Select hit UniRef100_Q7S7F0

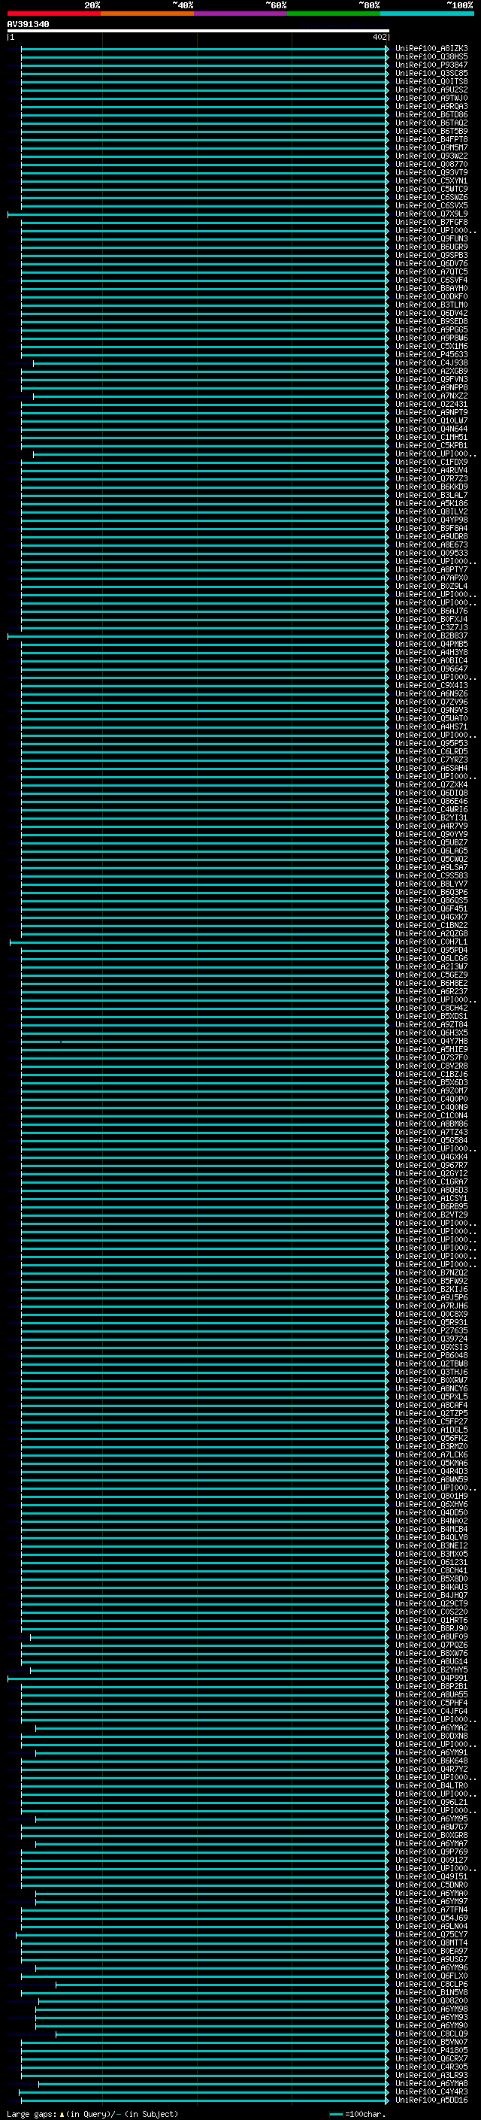[x=431, y=1057]
